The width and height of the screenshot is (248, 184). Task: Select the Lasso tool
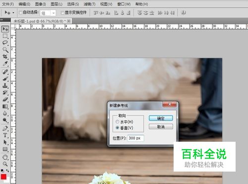pyautogui.click(x=5, y=43)
